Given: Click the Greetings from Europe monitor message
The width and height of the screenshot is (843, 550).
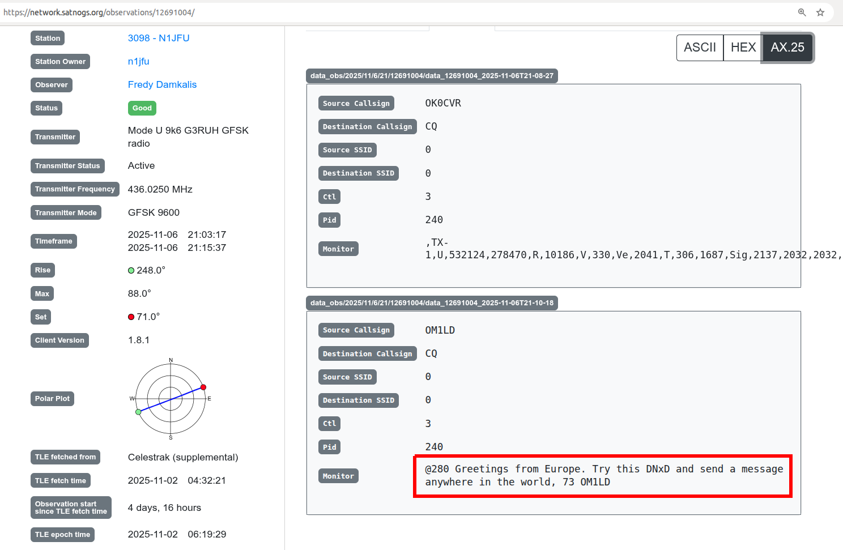Looking at the screenshot, I should point(603,476).
